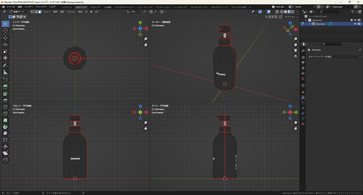The image size is (363, 195).
Task: Select the Measure tool in the left toolbar
Action: coord(5,72)
